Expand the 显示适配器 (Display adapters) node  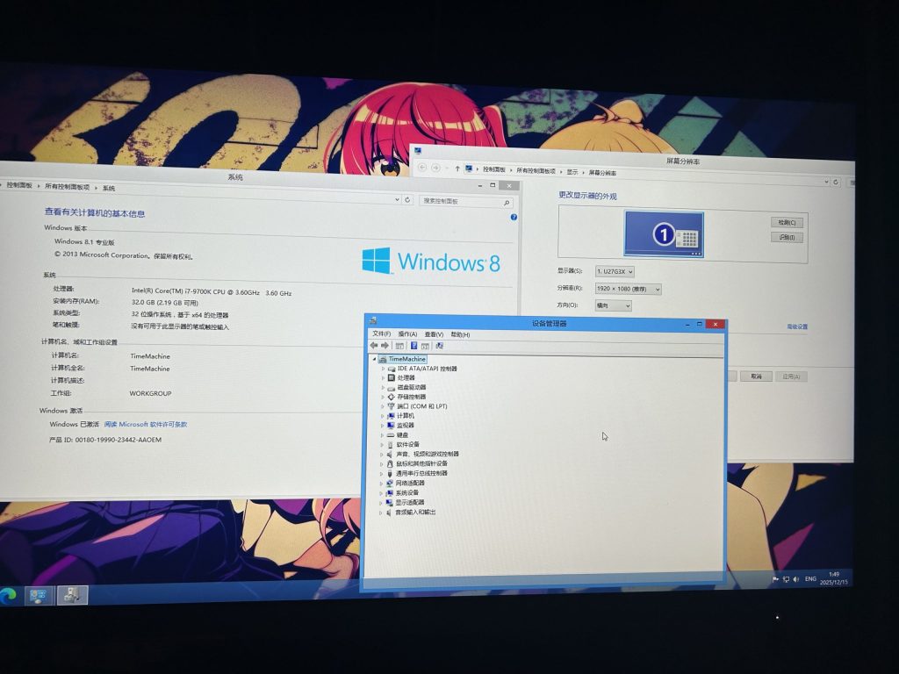383,502
